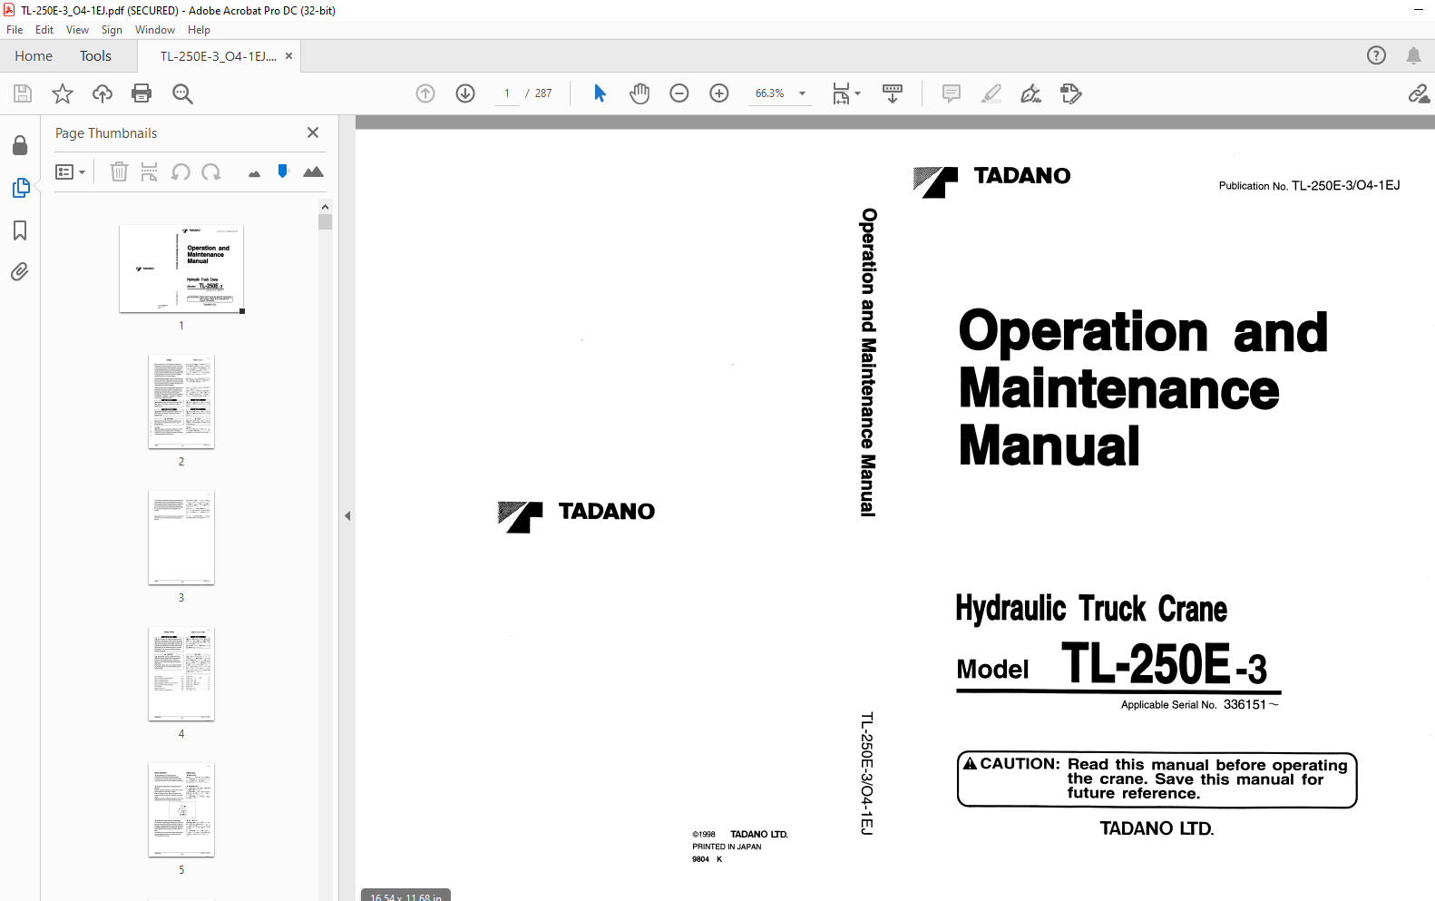Rotate page clockwise
The height and width of the screenshot is (901, 1435).
click(211, 171)
